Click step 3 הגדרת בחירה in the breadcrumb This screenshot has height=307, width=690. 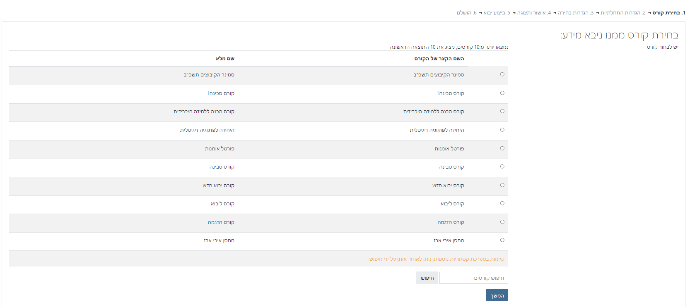(576, 13)
